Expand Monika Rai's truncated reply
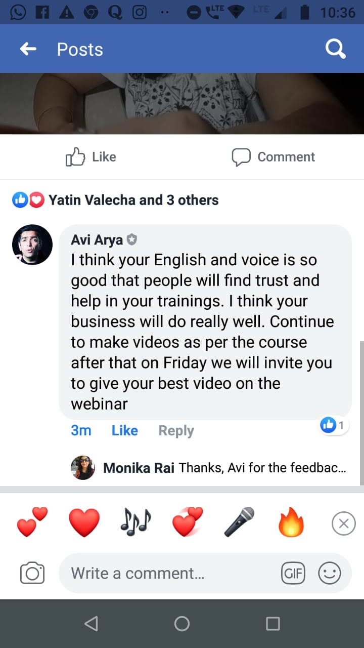The image size is (364, 648). tap(262, 468)
